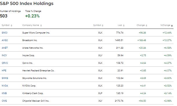Open the QRVO ticker link
This screenshot has height=106, width=177.
[x=5, y=63]
